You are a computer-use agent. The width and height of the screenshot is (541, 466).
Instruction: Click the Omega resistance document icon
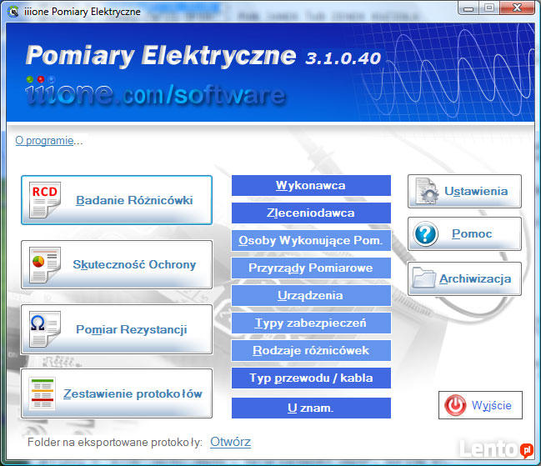[x=44, y=329]
